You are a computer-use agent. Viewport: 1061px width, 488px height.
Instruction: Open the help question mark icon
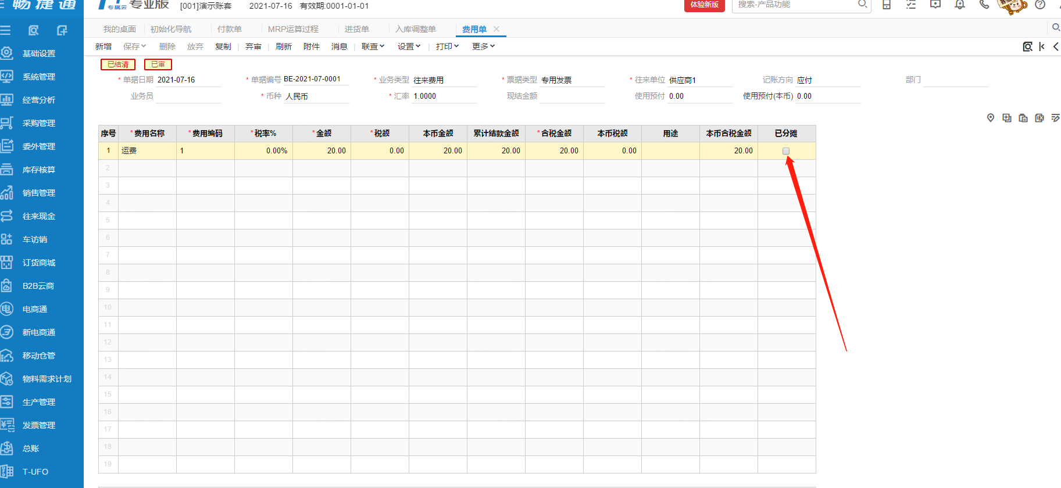click(x=1040, y=5)
